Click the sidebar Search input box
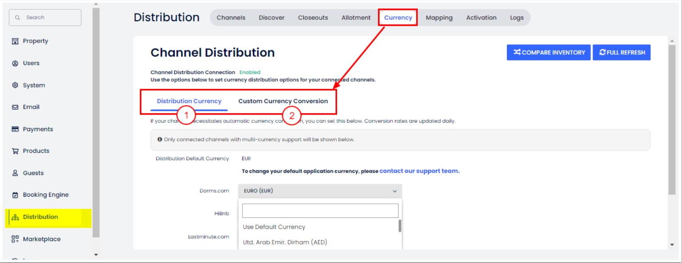The image size is (682, 263). tap(45, 18)
